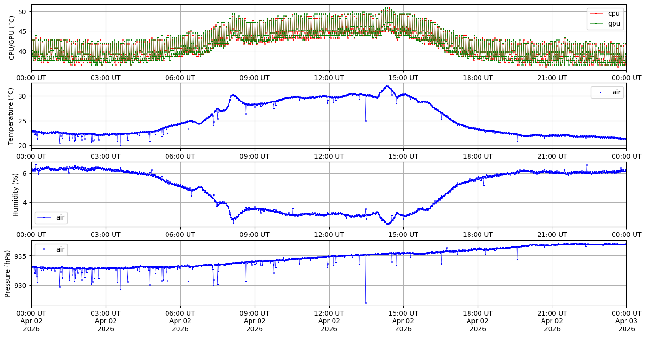Image resolution: width=646 pixels, height=337 pixels.
Task: Click the 18:00 UT tick under the Humidity plot
Action: 478,235
